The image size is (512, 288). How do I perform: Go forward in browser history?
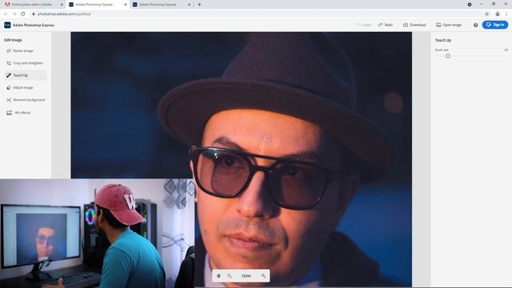point(14,14)
